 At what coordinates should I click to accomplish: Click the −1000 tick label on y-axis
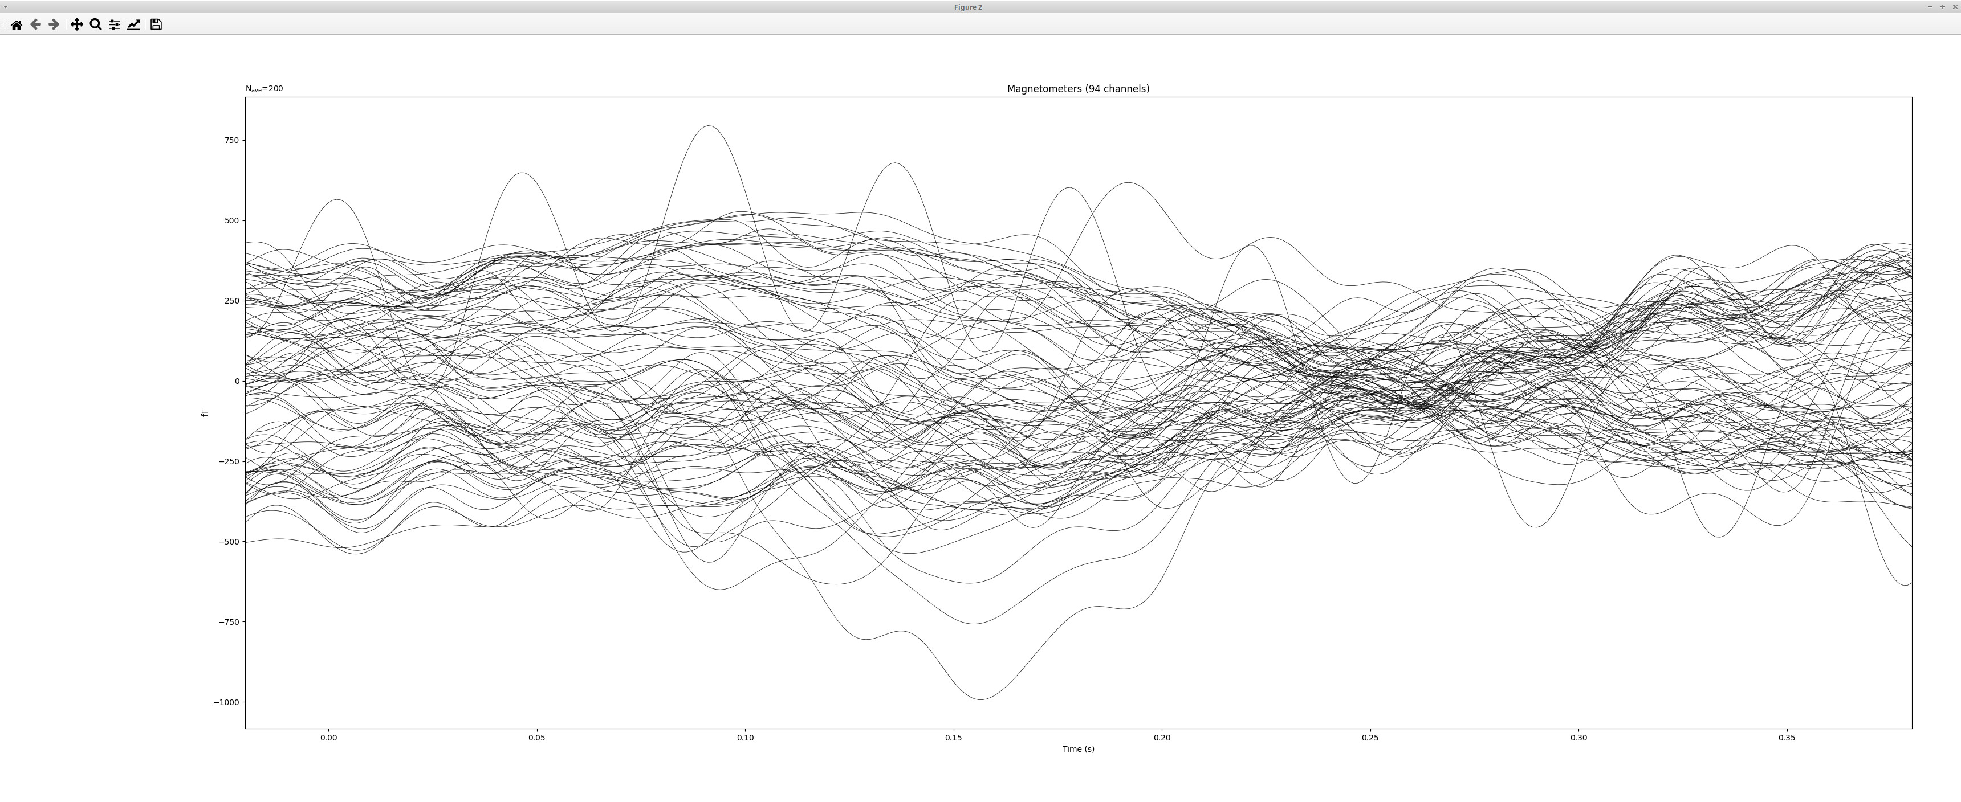pyautogui.click(x=226, y=702)
